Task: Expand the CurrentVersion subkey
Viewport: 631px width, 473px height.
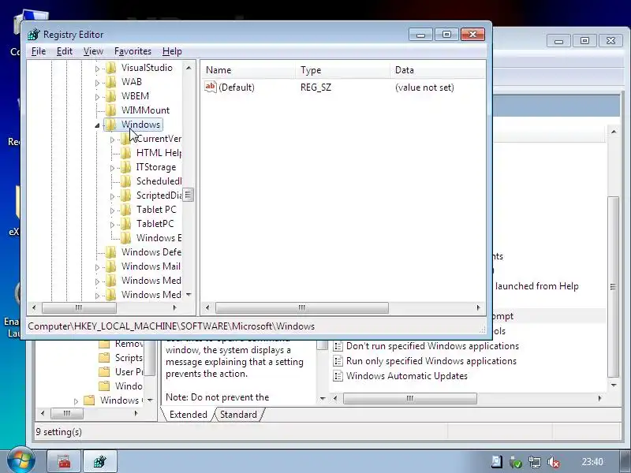Action: [112, 140]
